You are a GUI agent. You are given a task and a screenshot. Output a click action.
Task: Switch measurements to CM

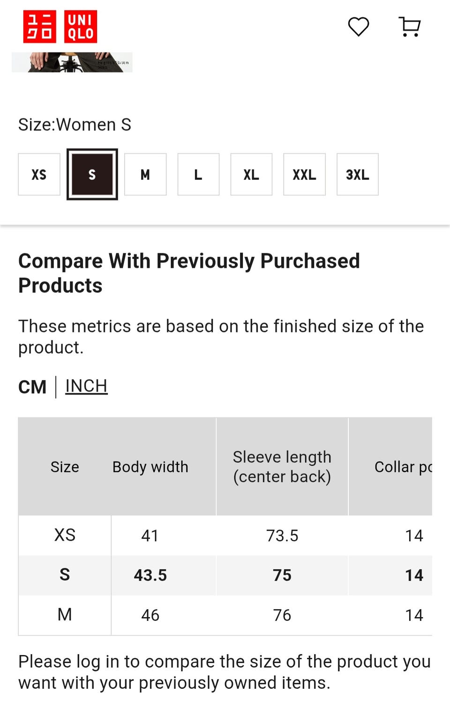32,387
